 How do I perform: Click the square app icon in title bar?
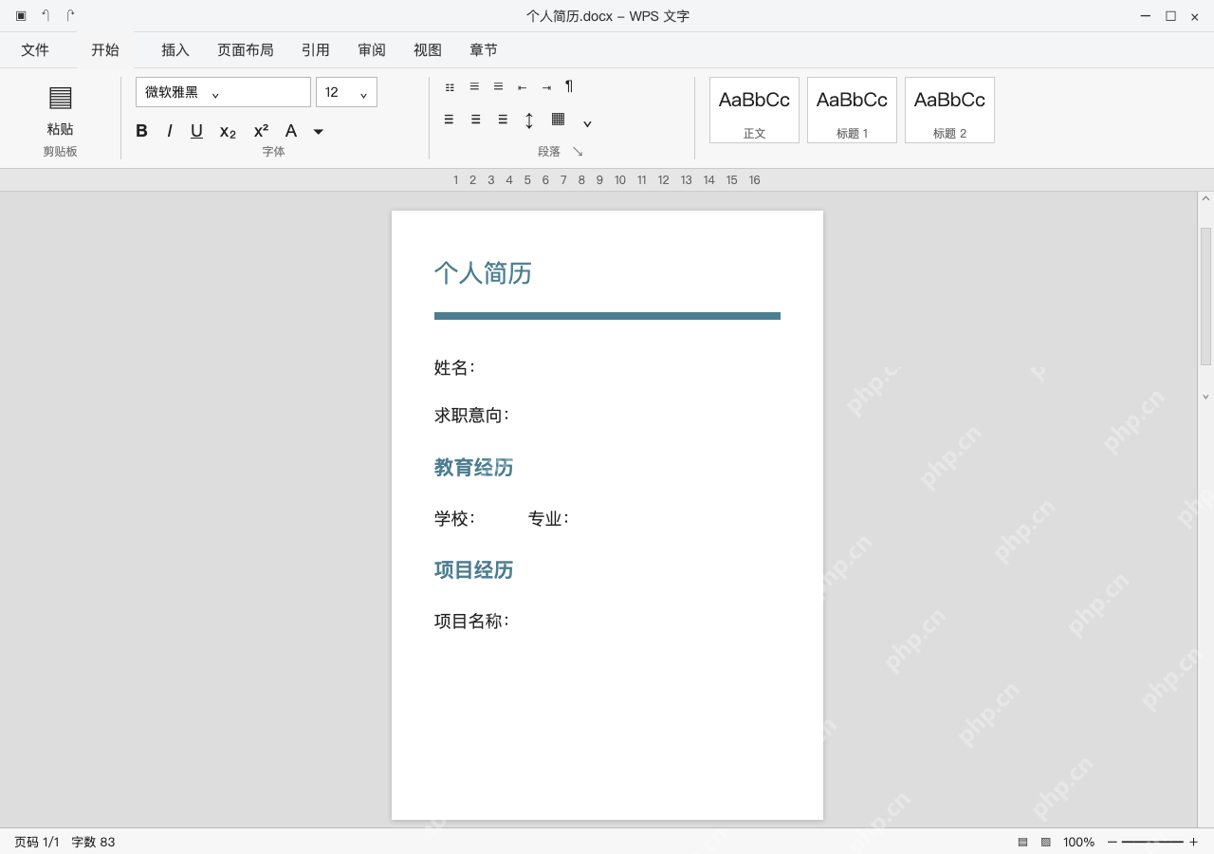(21, 16)
